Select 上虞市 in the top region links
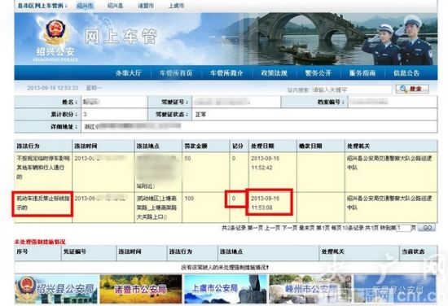Image resolution: width=448 pixels, height=306 pixels. tap(176, 6)
